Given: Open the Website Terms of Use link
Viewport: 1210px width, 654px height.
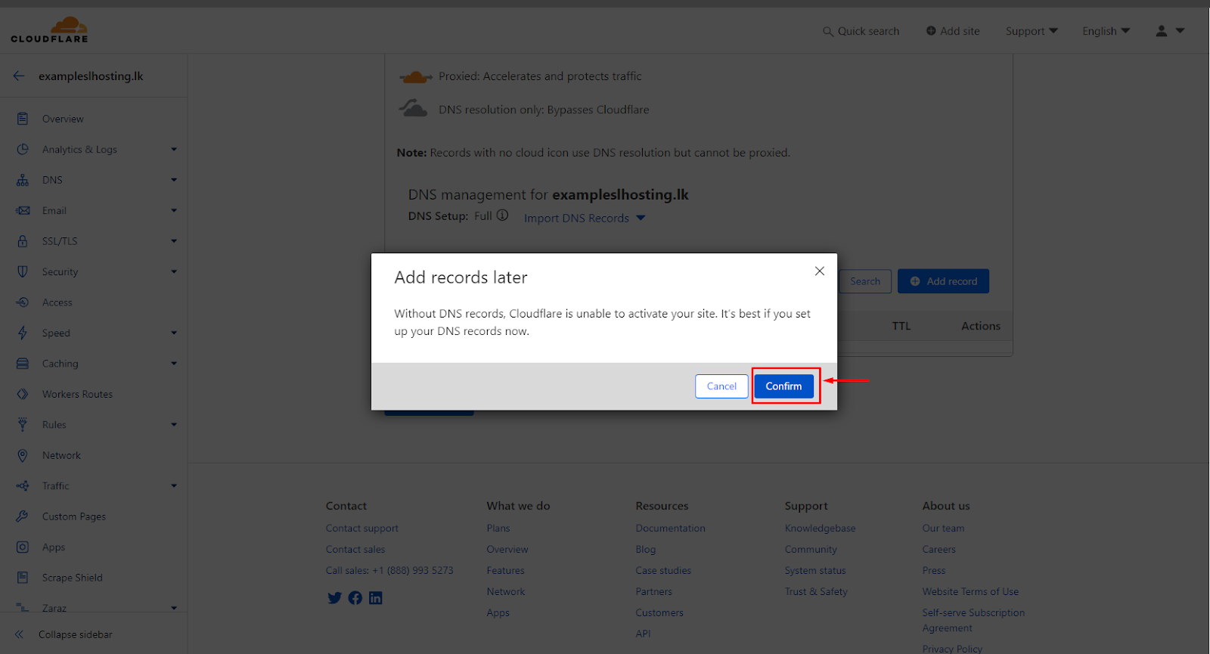Looking at the screenshot, I should 970,592.
